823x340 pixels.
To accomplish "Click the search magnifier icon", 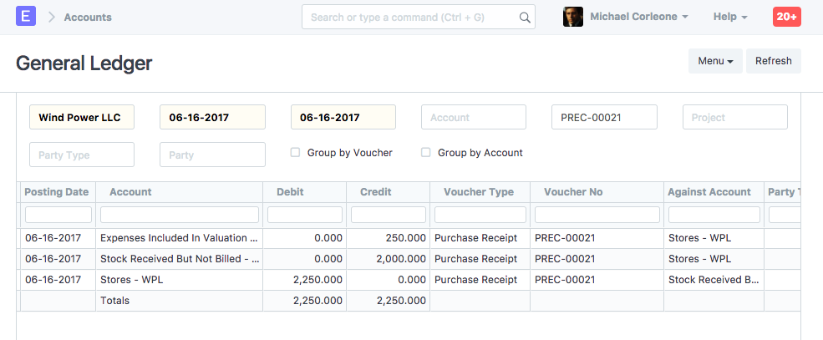I will [525, 18].
